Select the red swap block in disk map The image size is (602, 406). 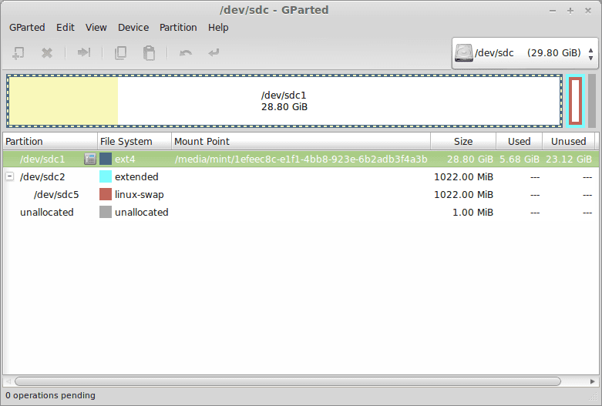tap(575, 101)
